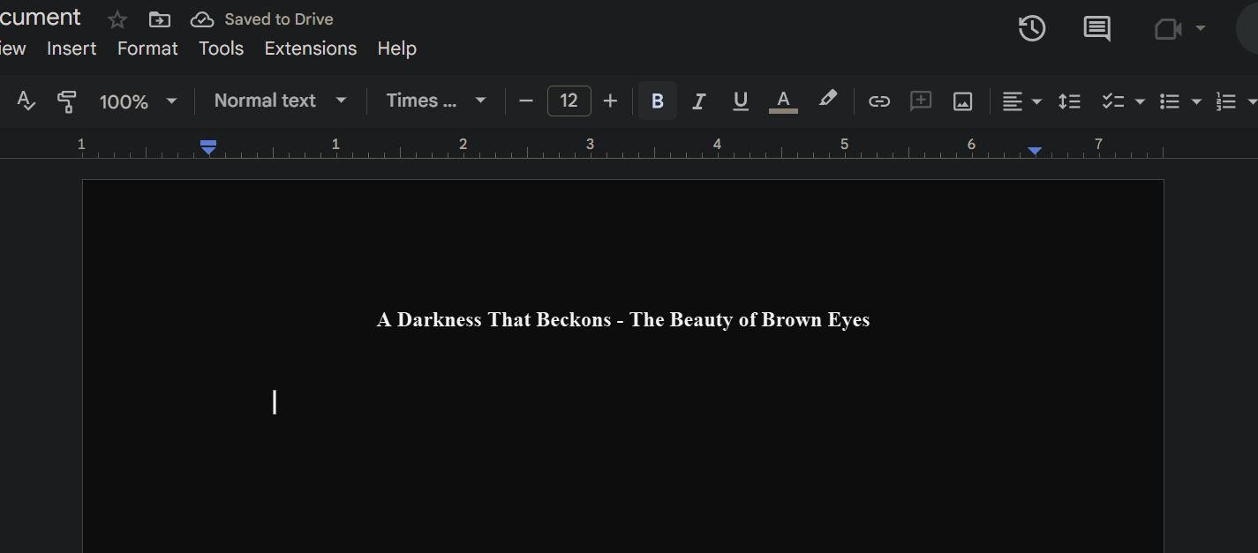Star this document
This screenshot has width=1258, height=553.
117,19
